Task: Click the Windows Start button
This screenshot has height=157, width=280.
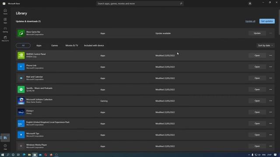Action: tap(3, 155)
